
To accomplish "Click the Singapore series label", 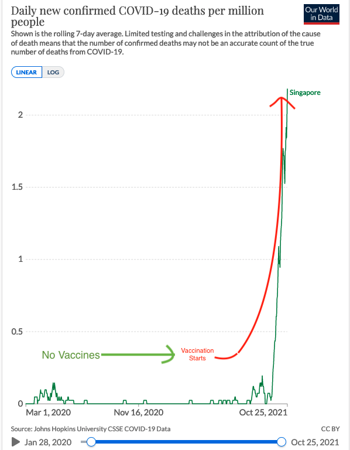I will [305, 93].
